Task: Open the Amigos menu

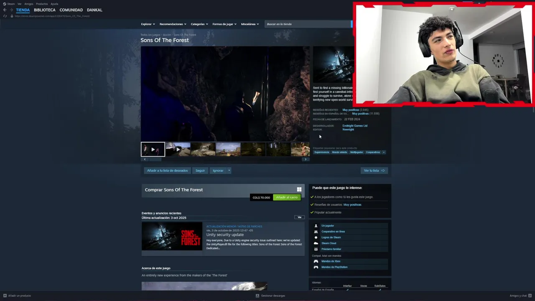Action: click(29, 4)
